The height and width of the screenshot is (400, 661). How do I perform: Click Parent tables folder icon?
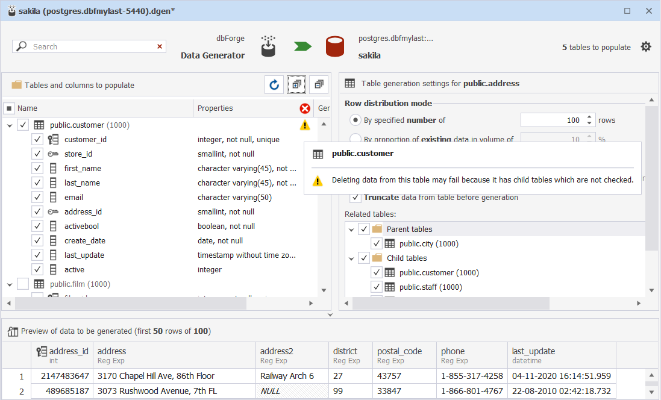377,229
